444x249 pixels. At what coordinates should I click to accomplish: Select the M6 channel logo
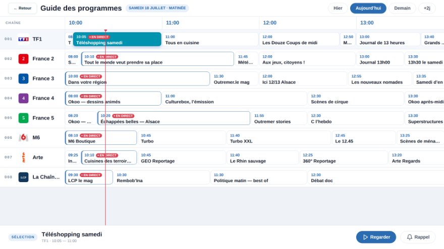click(x=23, y=137)
